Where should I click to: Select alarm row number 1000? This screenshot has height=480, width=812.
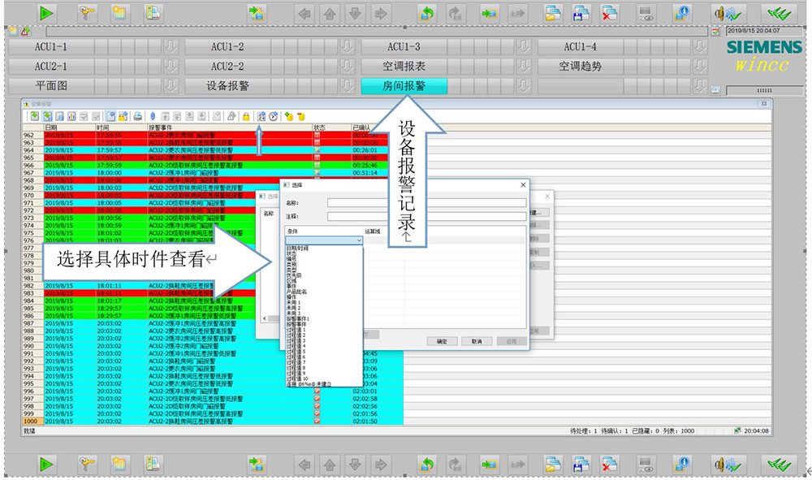[212, 422]
